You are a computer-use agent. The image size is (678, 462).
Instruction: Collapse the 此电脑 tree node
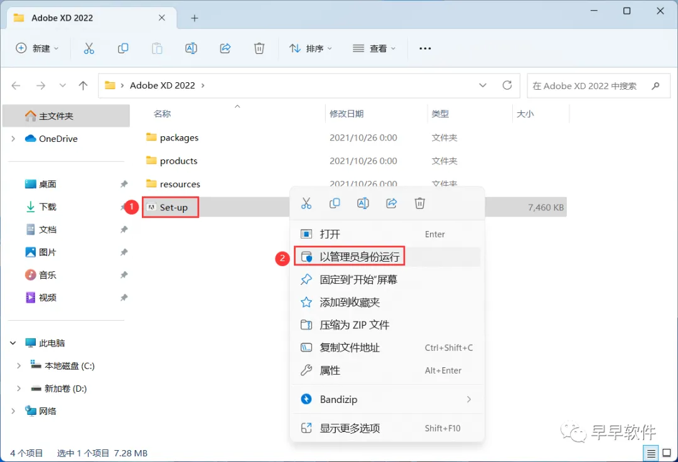coord(13,343)
